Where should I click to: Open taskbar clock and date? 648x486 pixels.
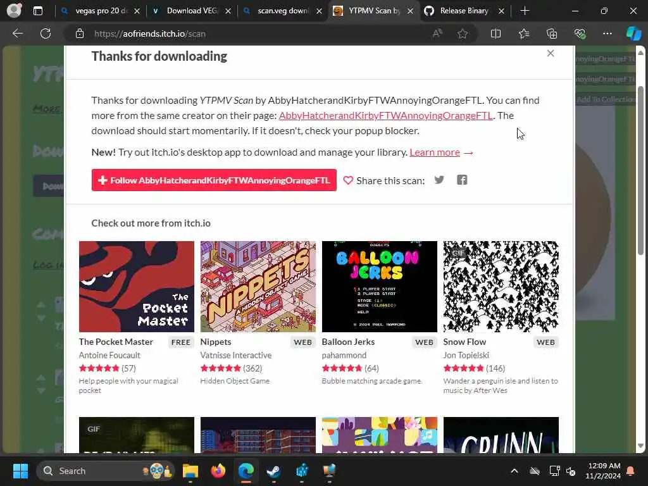[x=603, y=471]
